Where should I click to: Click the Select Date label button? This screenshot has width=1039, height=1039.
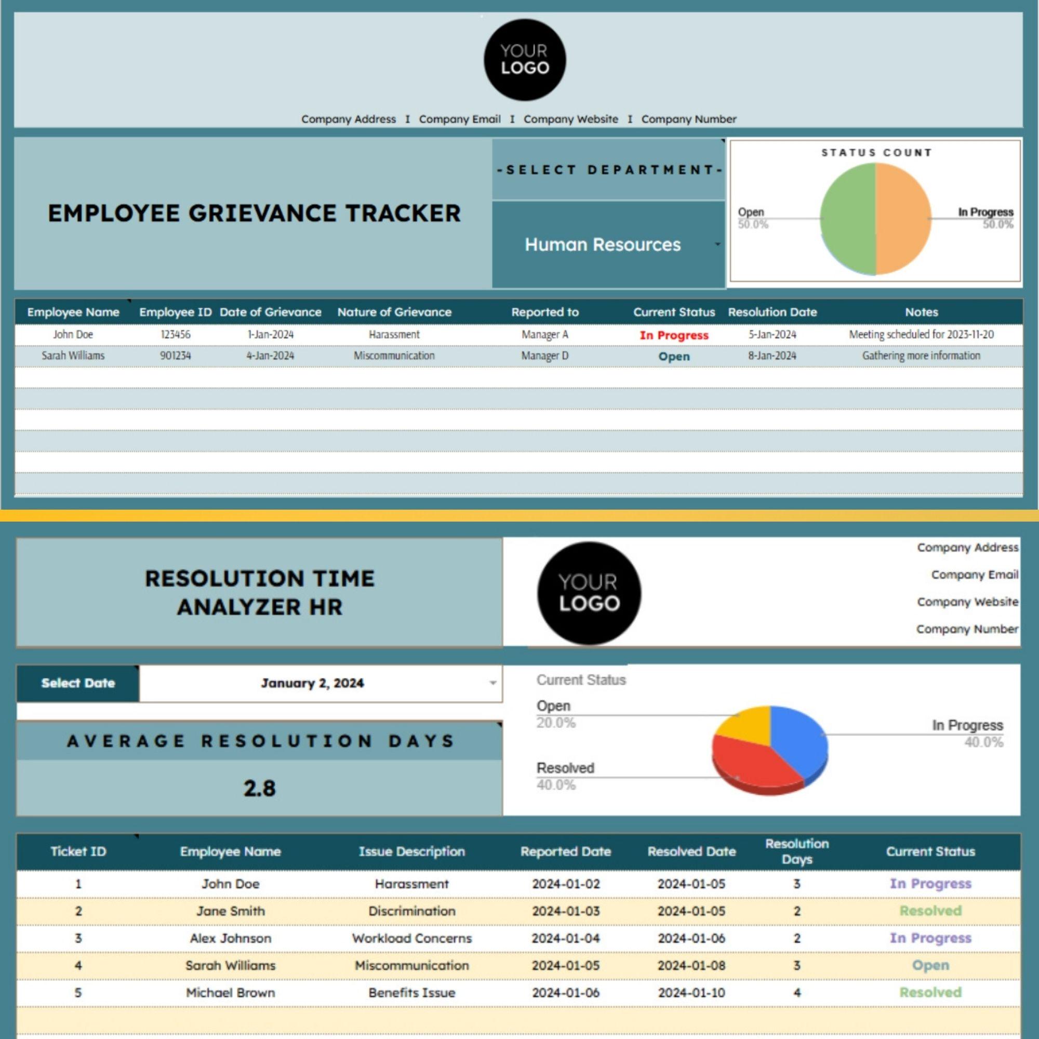(x=78, y=683)
